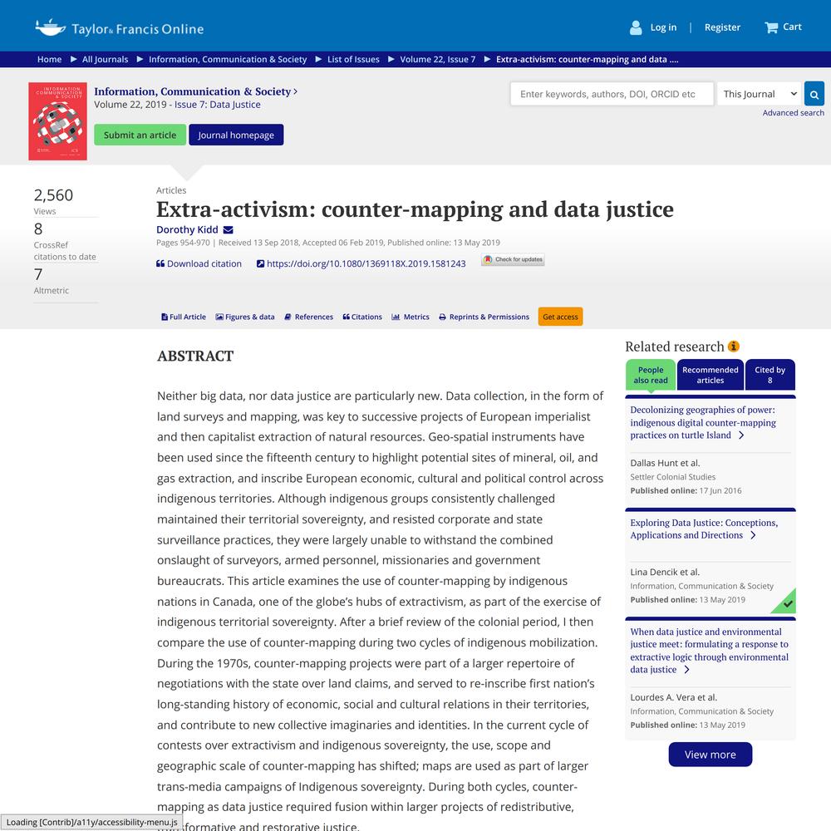Click the Issue 7: Data Justice link
This screenshot has width=831, height=831.
217,105
